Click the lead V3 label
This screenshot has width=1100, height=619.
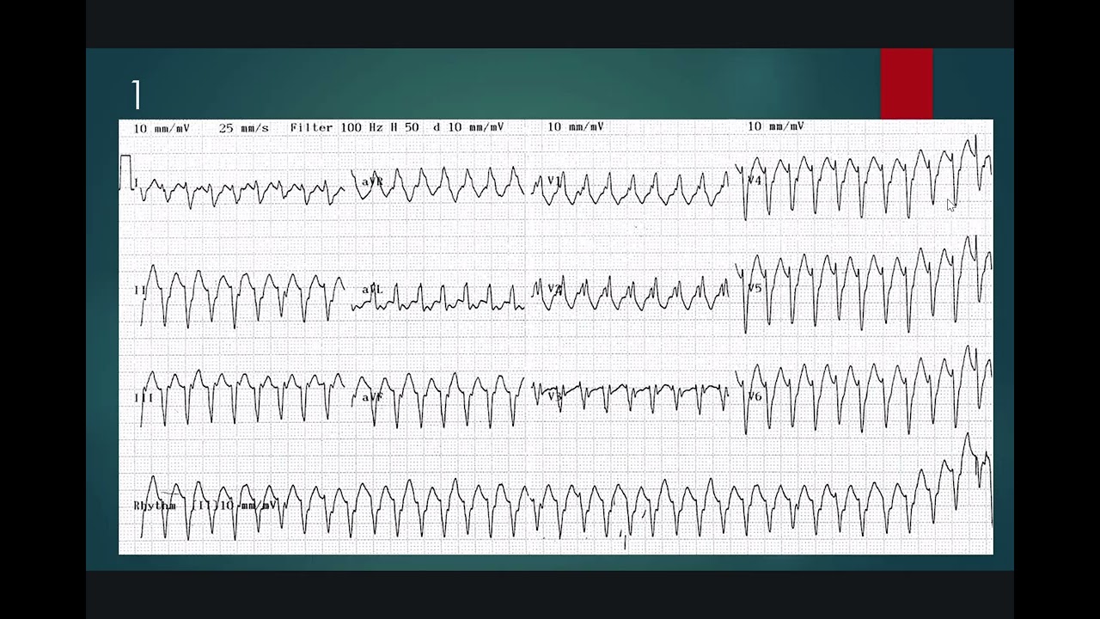coord(555,396)
